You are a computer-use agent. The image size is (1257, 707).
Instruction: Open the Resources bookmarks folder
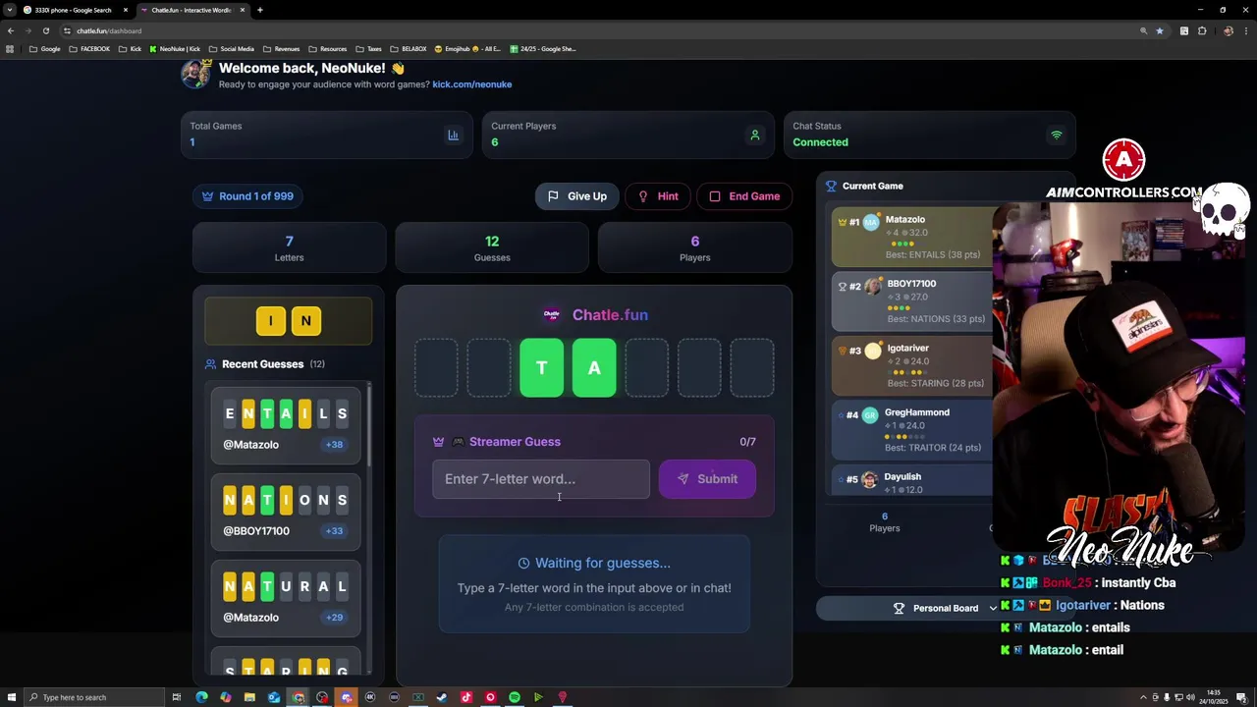click(x=327, y=49)
